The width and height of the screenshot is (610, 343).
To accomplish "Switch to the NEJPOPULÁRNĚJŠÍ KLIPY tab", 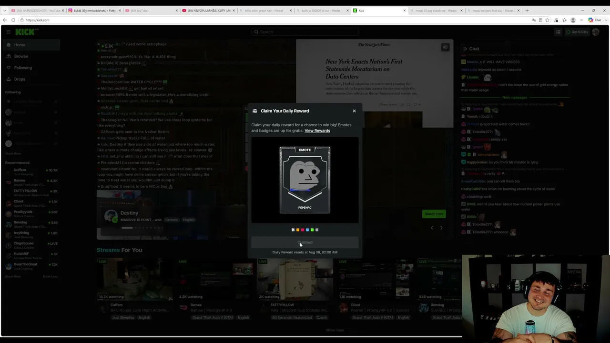I will point(208,10).
